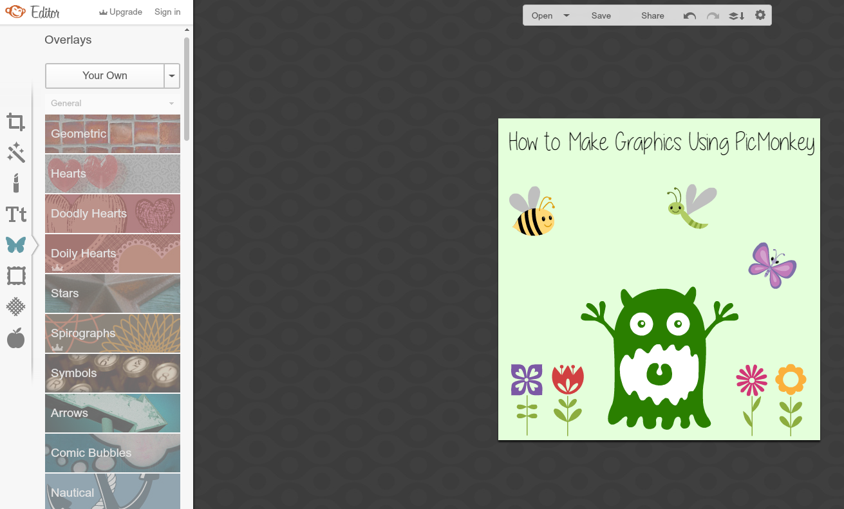Select the Text (Tt) tool

coord(16,214)
